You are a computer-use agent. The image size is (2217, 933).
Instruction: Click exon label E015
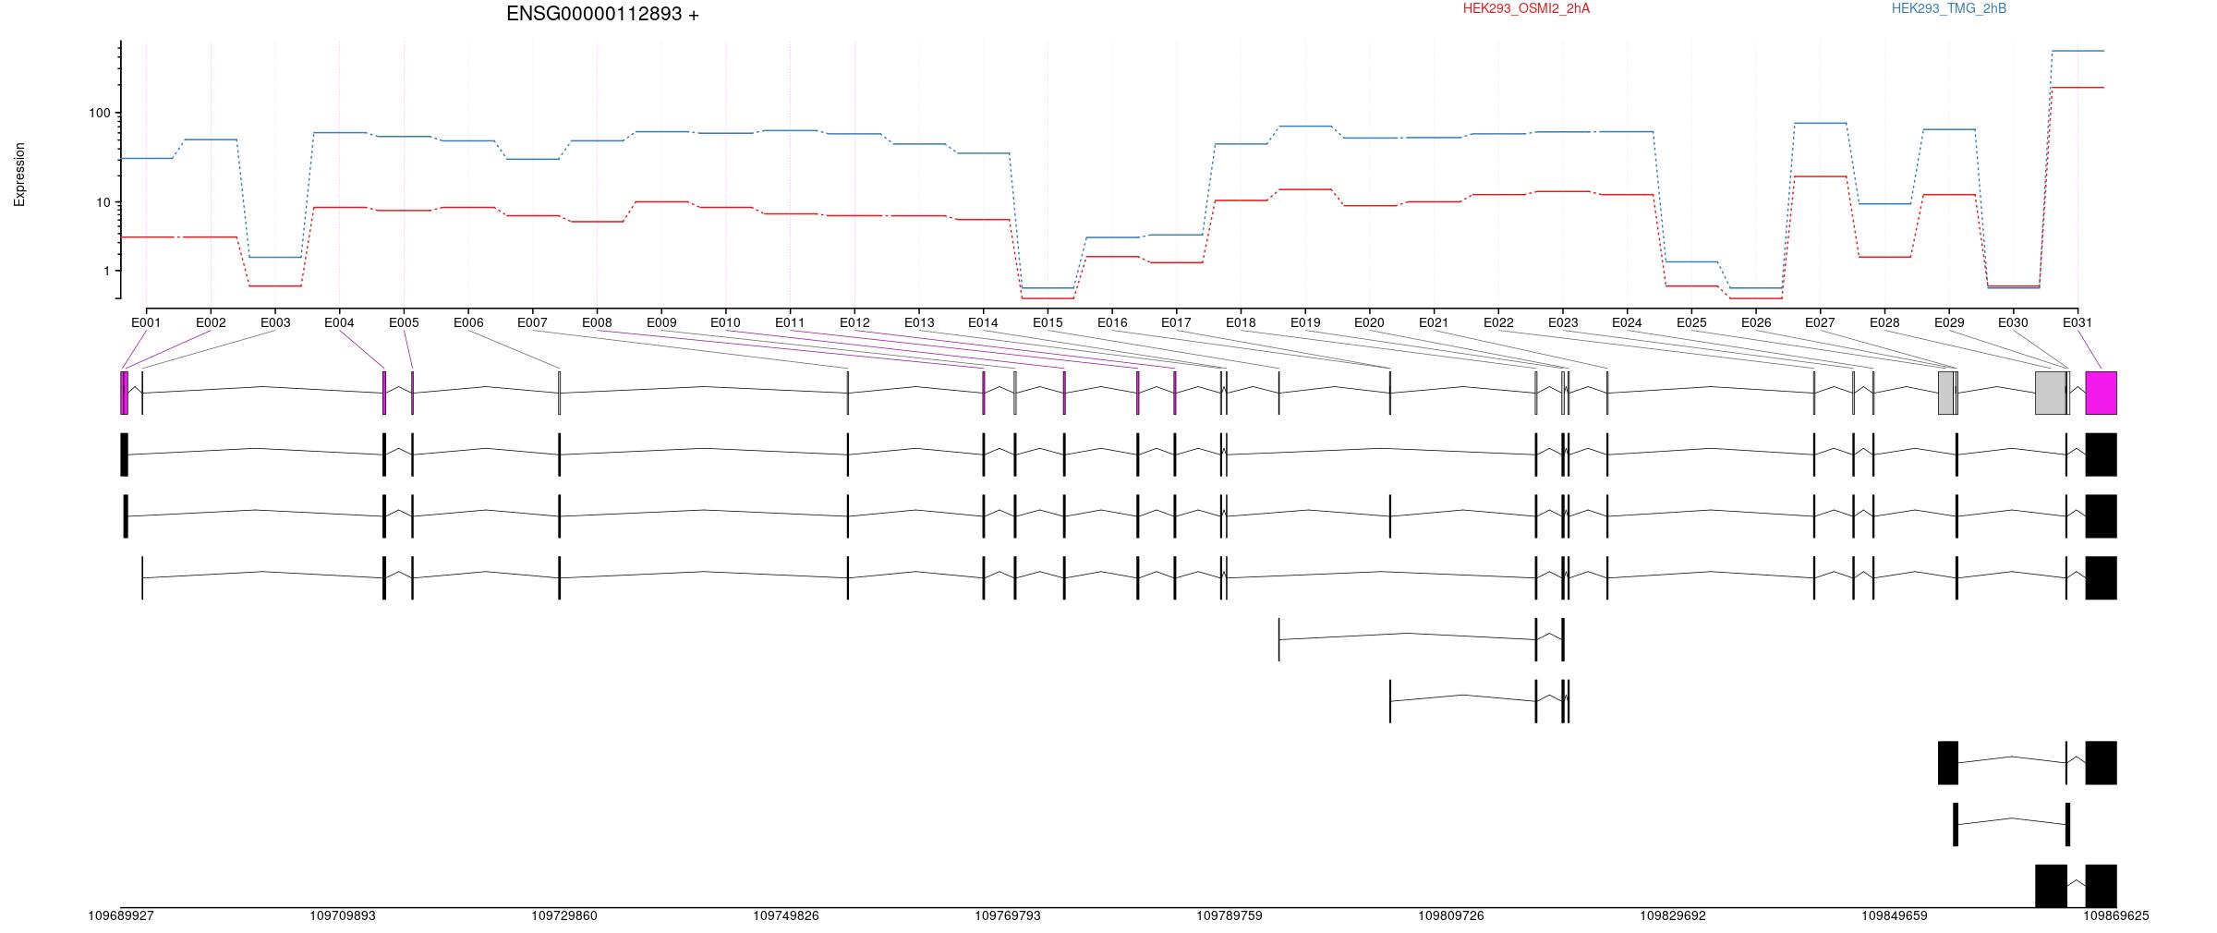[x=1048, y=322]
